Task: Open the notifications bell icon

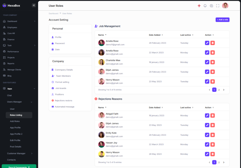Action: 205,6
